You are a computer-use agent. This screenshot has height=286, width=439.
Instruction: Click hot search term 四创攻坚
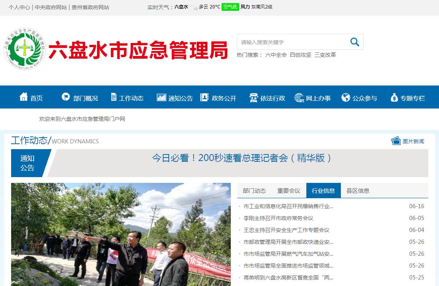[301, 55]
